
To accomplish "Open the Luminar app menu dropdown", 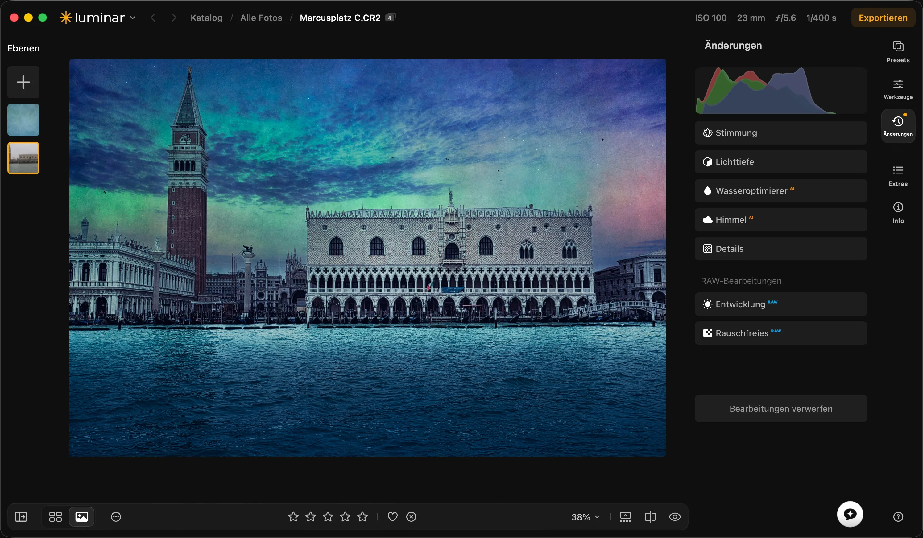I will (98, 18).
